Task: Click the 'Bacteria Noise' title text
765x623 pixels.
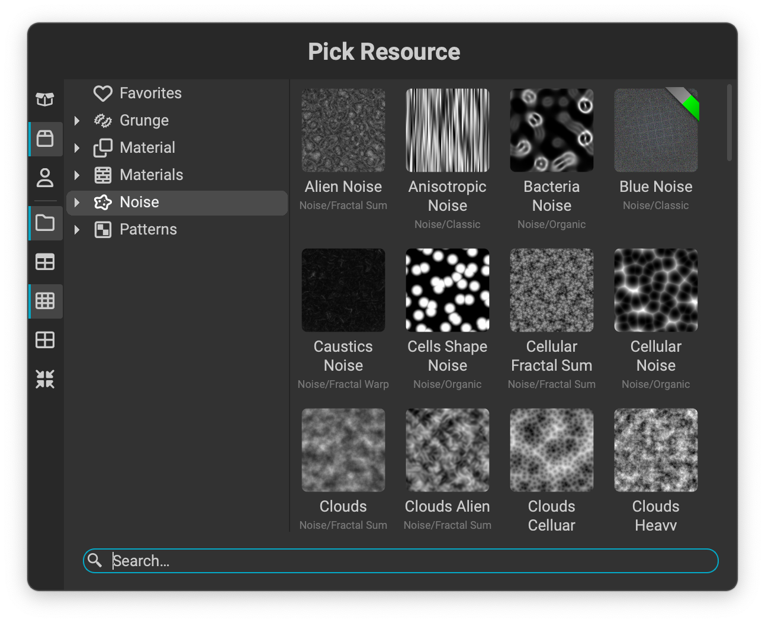Action: pos(552,196)
